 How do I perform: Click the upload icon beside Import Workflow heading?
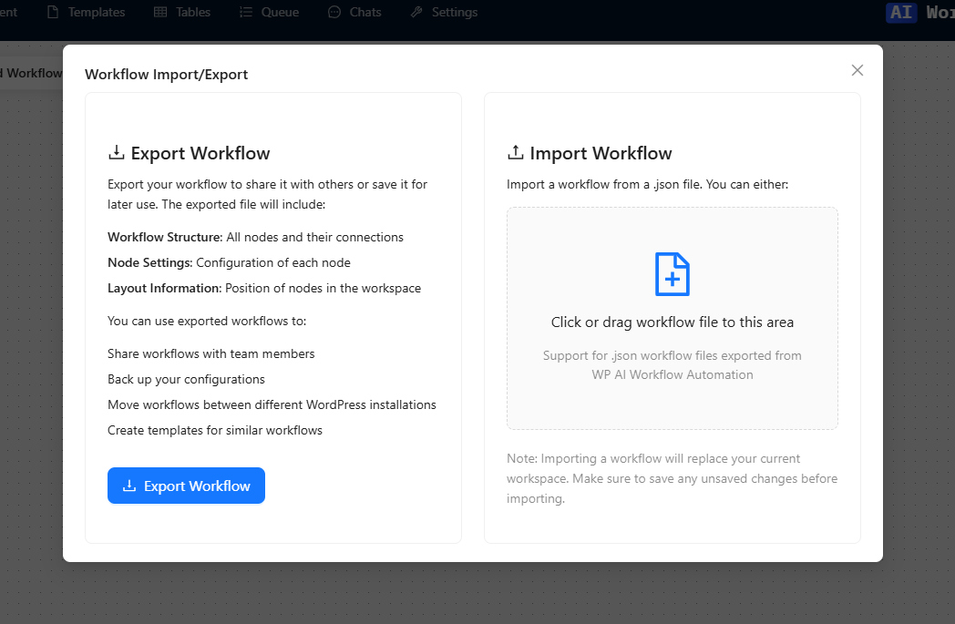click(515, 152)
